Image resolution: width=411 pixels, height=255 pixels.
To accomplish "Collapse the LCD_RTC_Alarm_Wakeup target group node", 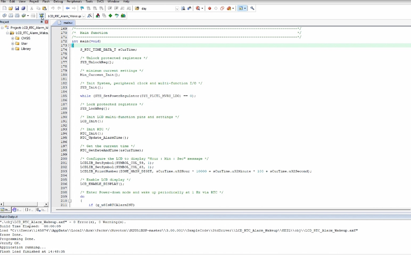I will [7, 33].
